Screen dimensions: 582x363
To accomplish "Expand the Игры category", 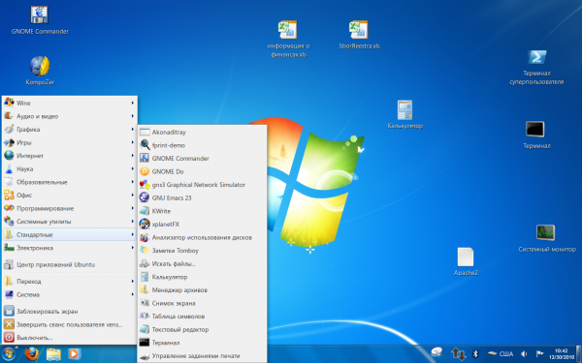I will point(70,142).
